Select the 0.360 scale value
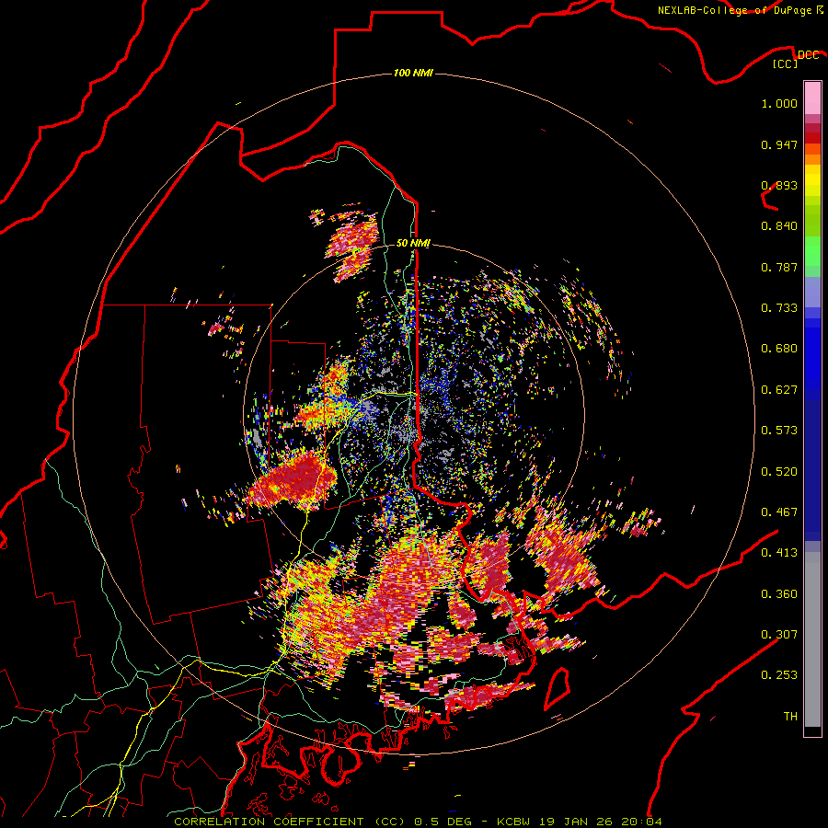This screenshot has height=828, width=828. (779, 594)
